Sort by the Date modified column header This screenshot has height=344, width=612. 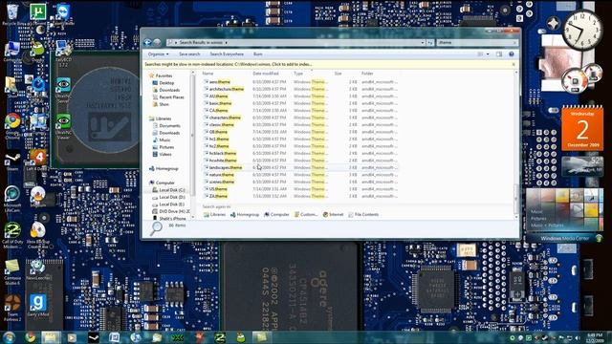click(266, 74)
